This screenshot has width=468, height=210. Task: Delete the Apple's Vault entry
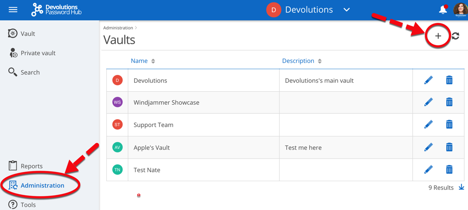click(449, 147)
